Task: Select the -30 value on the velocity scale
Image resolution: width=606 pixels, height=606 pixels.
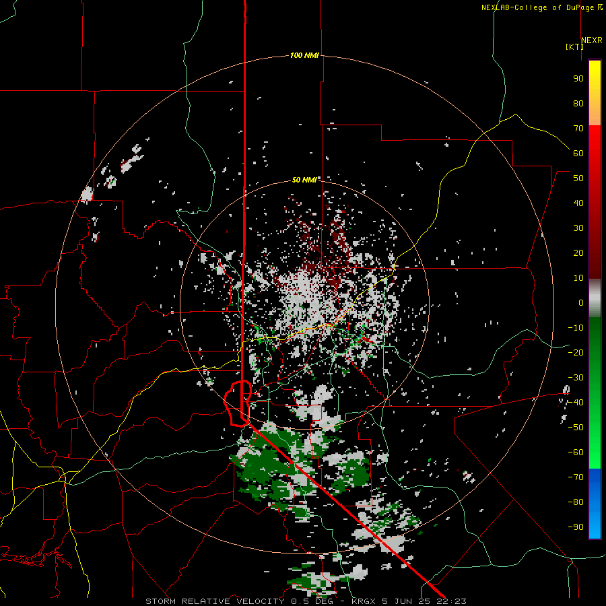Action: click(x=576, y=378)
